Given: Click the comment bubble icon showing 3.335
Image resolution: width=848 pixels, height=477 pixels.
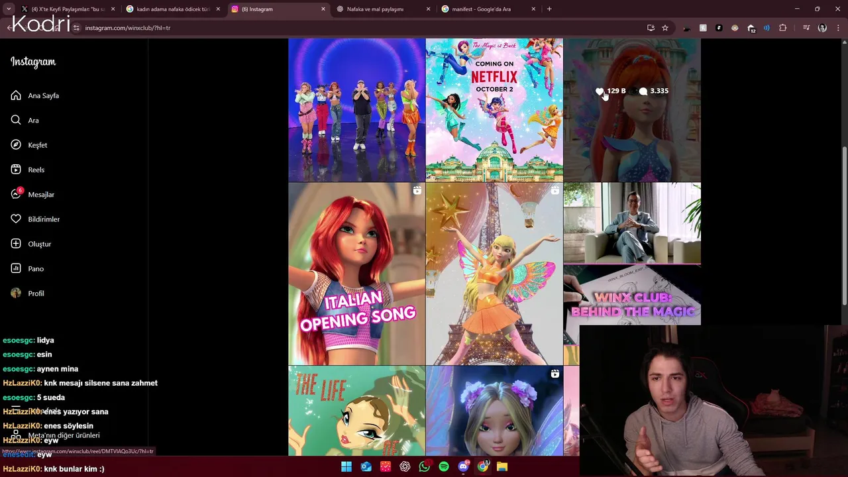Looking at the screenshot, I should tap(643, 91).
